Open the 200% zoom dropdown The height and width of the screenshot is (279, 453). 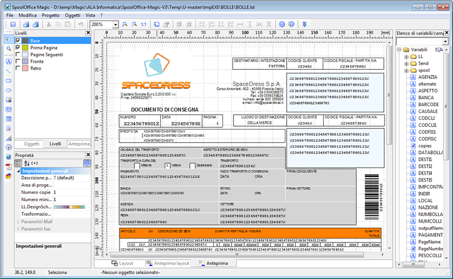[116, 25]
